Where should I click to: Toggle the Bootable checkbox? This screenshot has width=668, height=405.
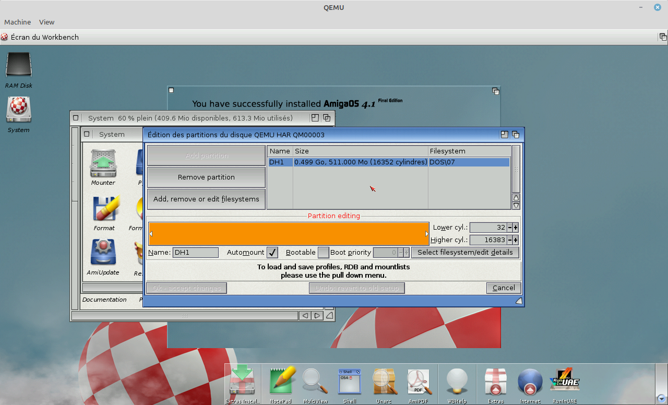click(x=324, y=253)
